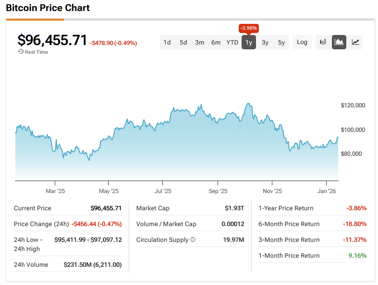Select the 5y time range
Viewport: 378px width, 285px height.
pyautogui.click(x=281, y=42)
